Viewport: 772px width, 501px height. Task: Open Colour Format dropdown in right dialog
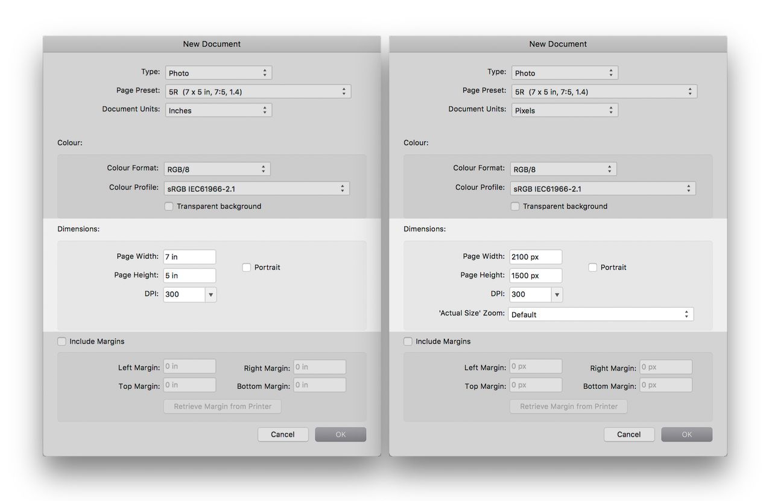tap(563, 169)
